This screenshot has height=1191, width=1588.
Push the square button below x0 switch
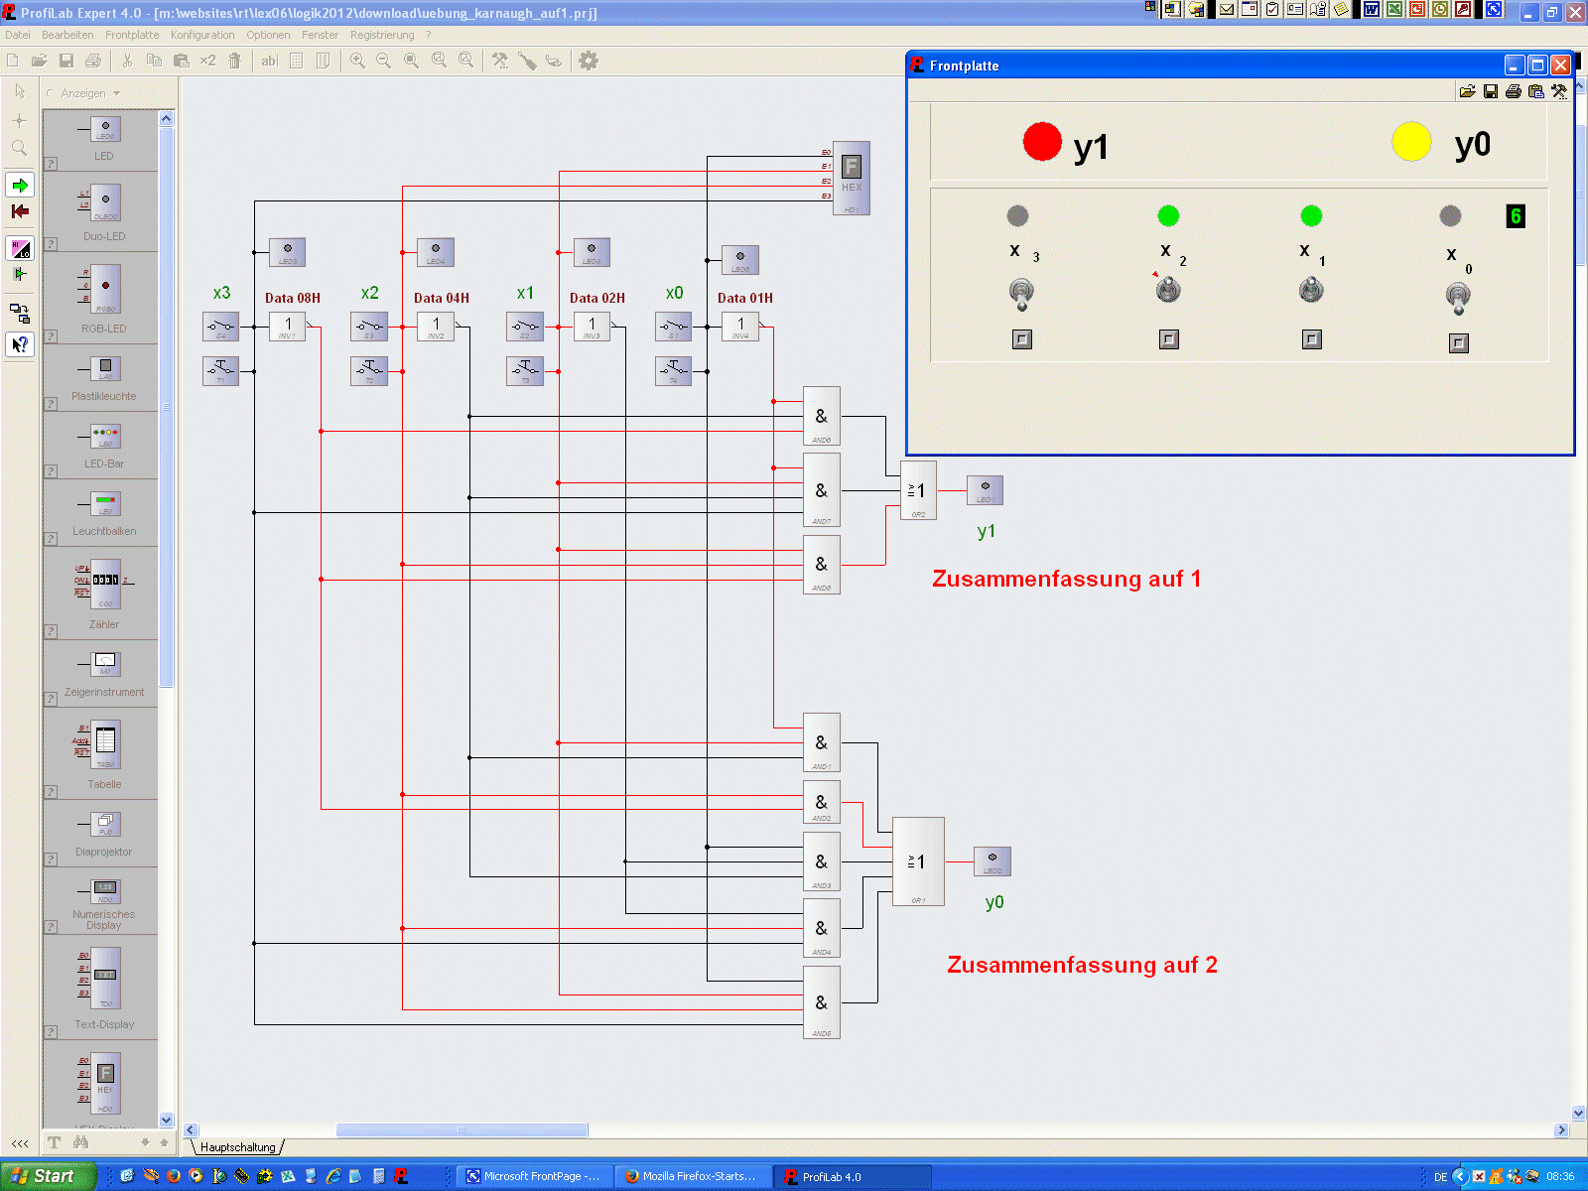[x=1458, y=343]
